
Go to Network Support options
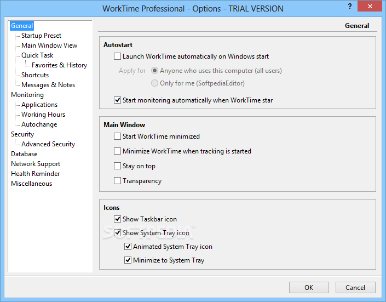pos(36,164)
